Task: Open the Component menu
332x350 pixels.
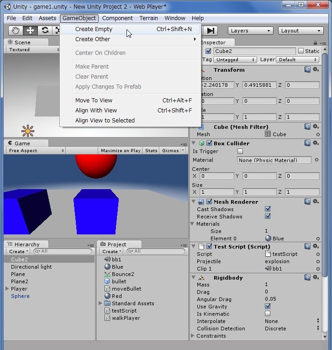Action: click(117, 18)
